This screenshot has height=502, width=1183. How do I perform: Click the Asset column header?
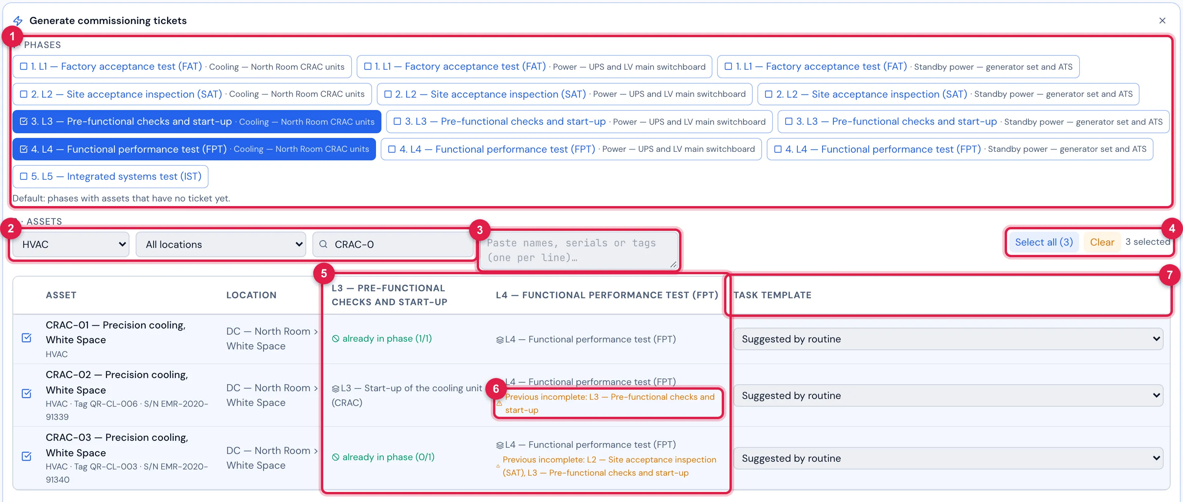coord(61,295)
